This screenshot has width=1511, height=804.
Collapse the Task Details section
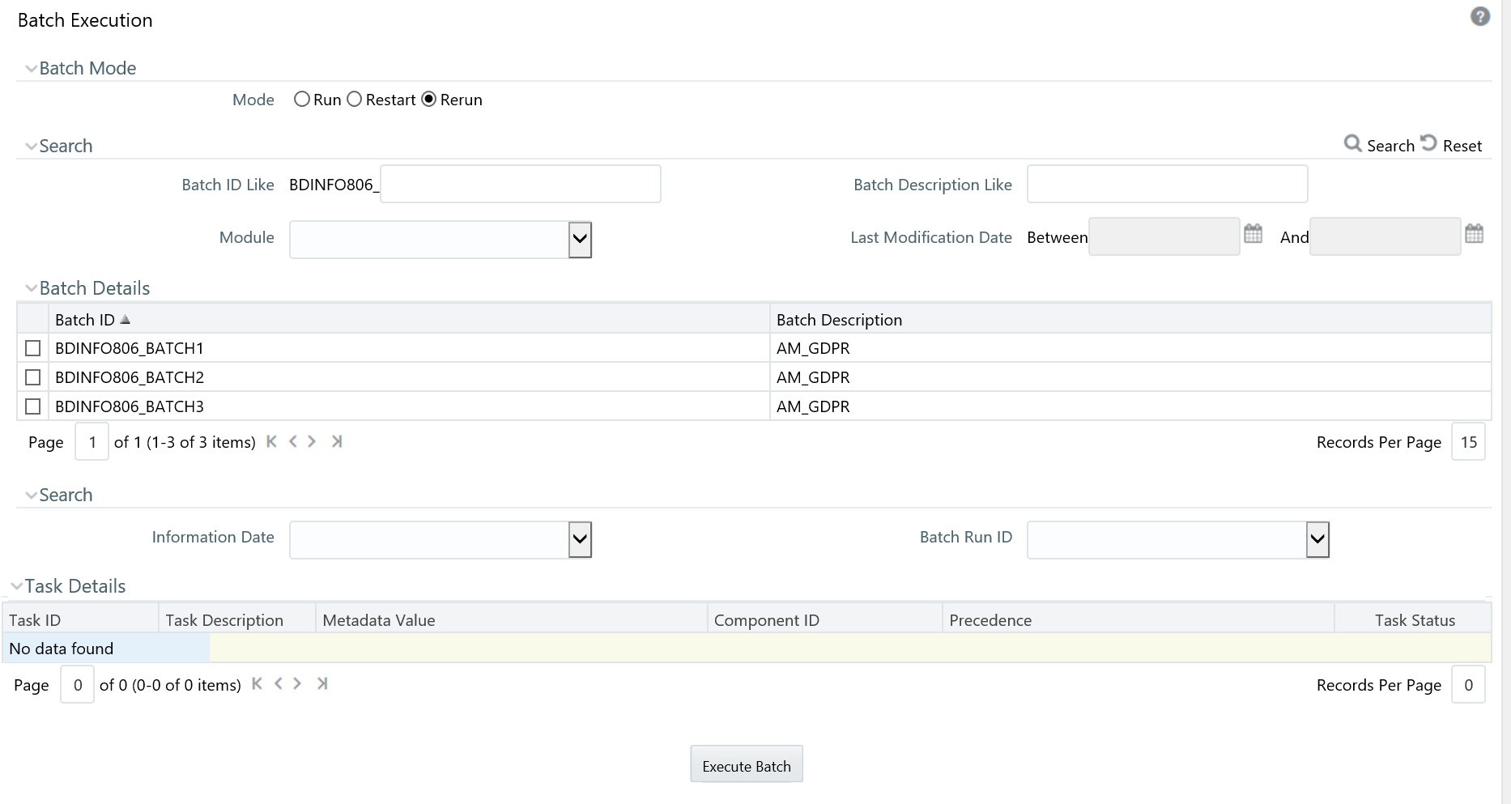point(16,586)
